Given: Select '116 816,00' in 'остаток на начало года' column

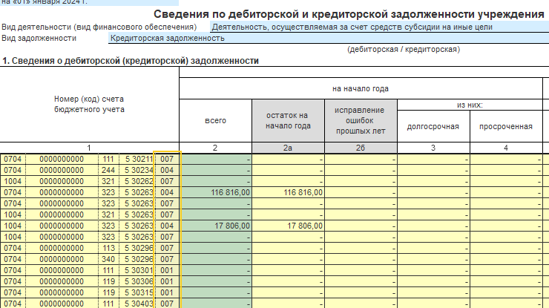Looking at the screenshot, I should (288, 193).
